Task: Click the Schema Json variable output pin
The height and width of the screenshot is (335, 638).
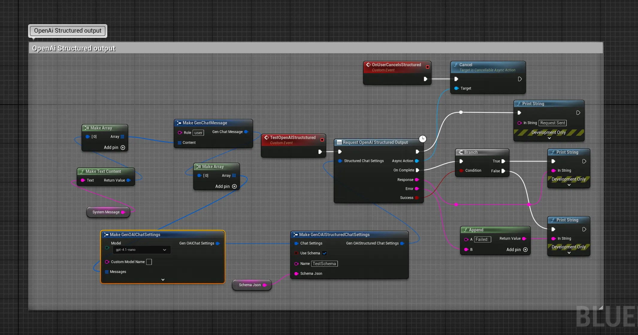Action: point(265,285)
